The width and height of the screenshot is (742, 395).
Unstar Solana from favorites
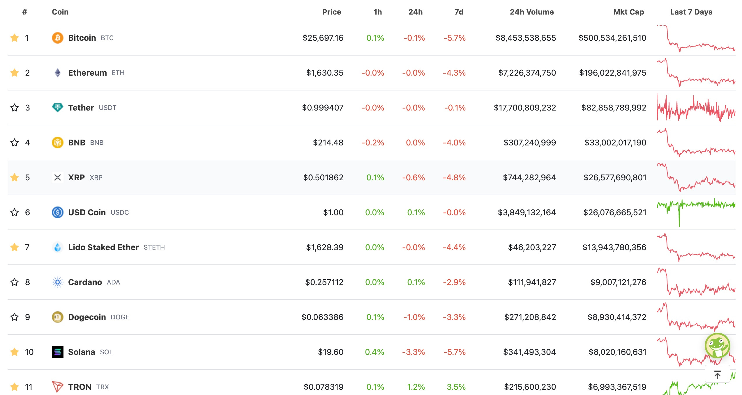click(x=14, y=352)
